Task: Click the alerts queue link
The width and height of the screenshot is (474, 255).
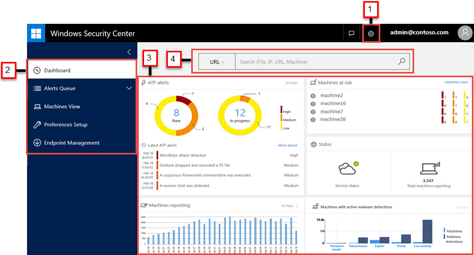Action: [x=288, y=144]
